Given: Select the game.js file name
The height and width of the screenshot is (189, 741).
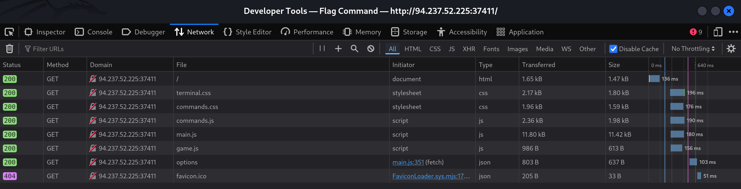Looking at the screenshot, I should click(187, 148).
